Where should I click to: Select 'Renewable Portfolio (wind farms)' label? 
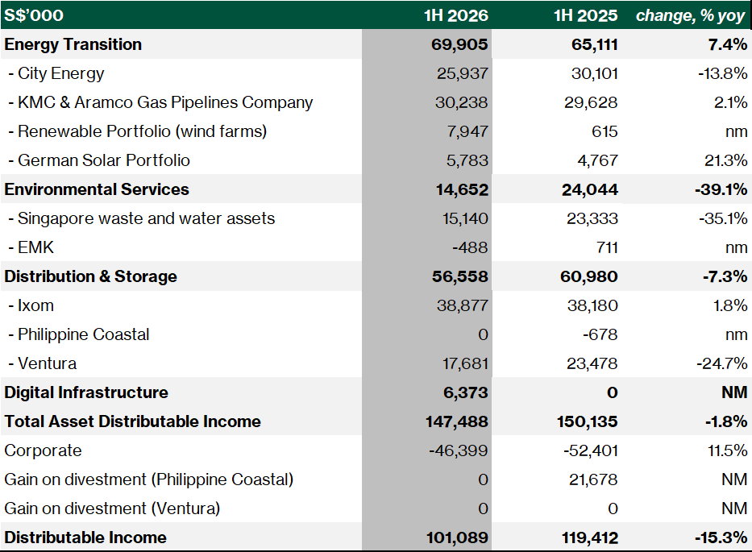click(142, 131)
